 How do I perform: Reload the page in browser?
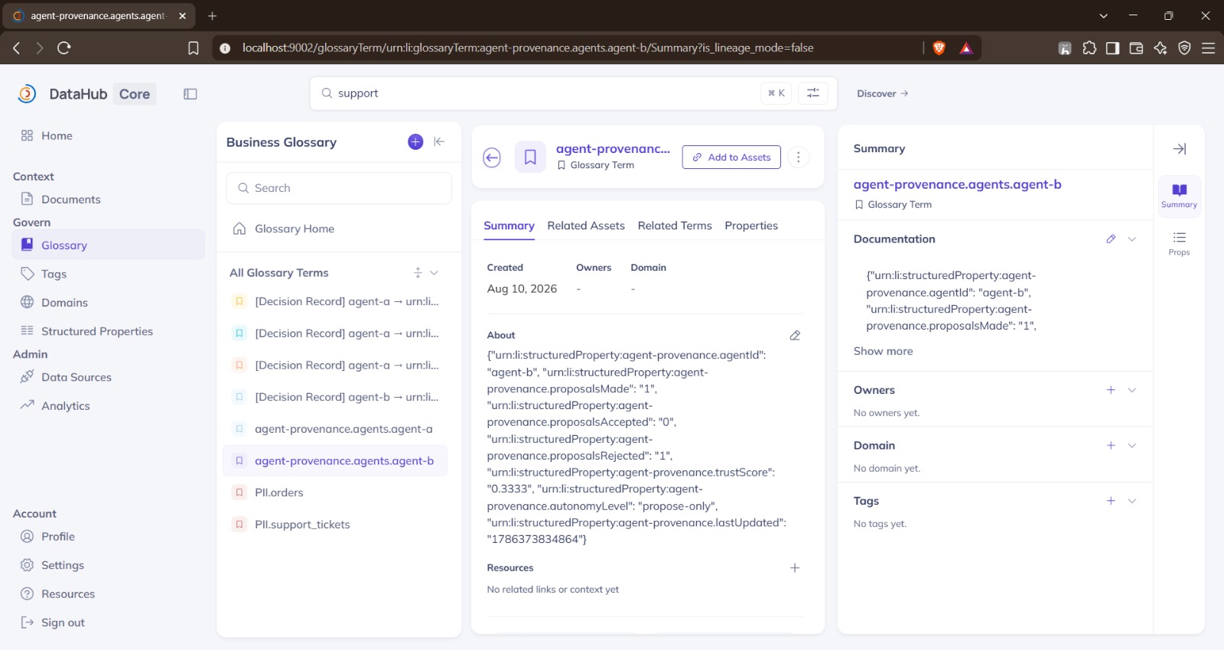pyautogui.click(x=64, y=47)
